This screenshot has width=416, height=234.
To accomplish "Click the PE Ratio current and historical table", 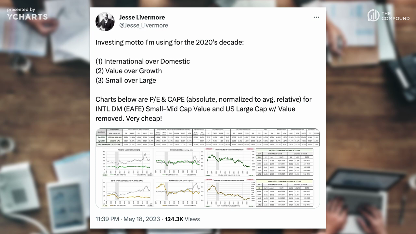I will [284, 163].
